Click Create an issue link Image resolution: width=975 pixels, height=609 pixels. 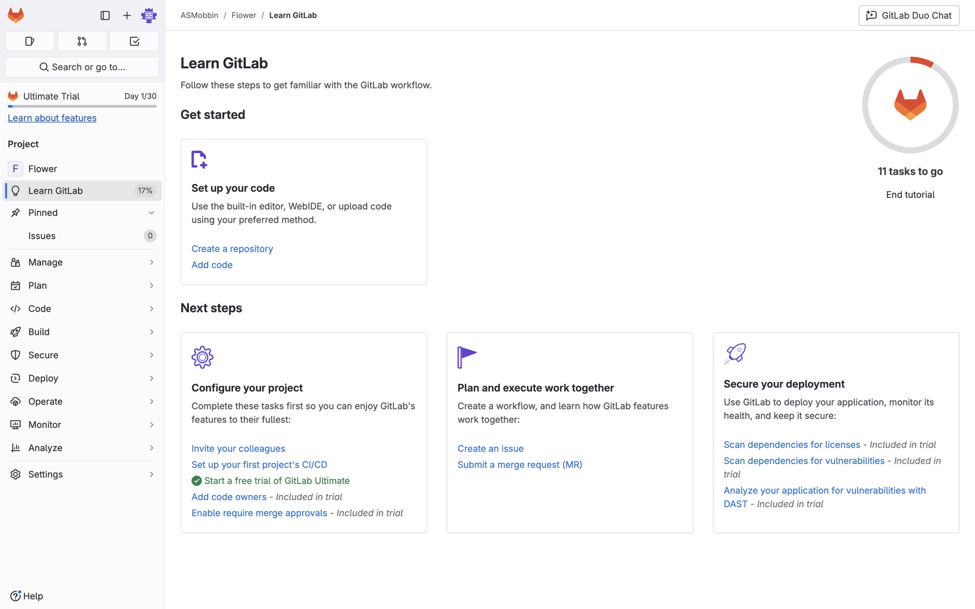pos(490,449)
